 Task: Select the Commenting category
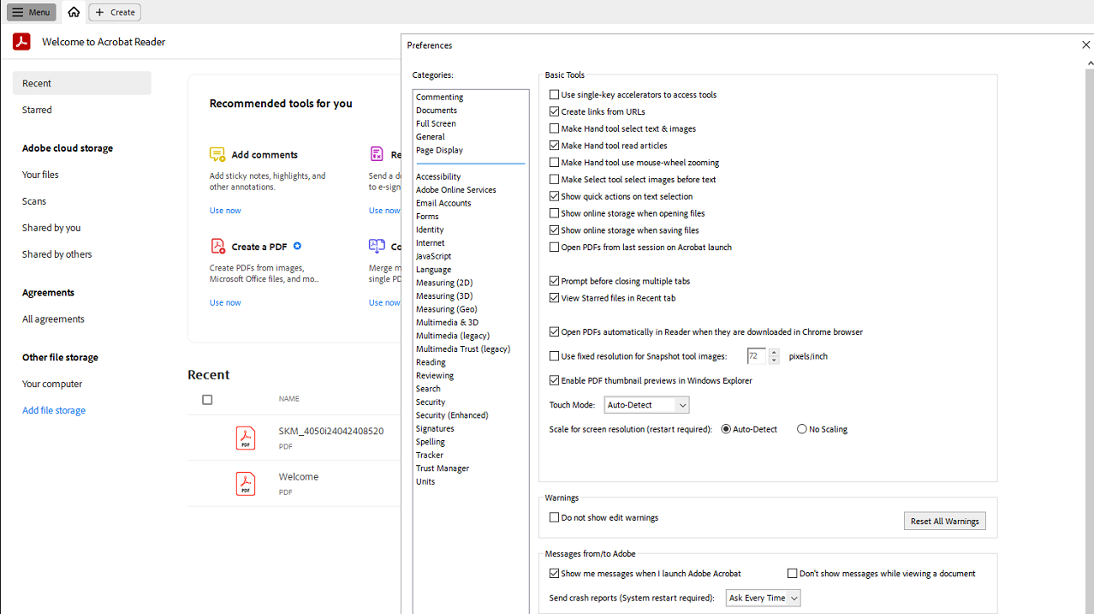click(439, 97)
